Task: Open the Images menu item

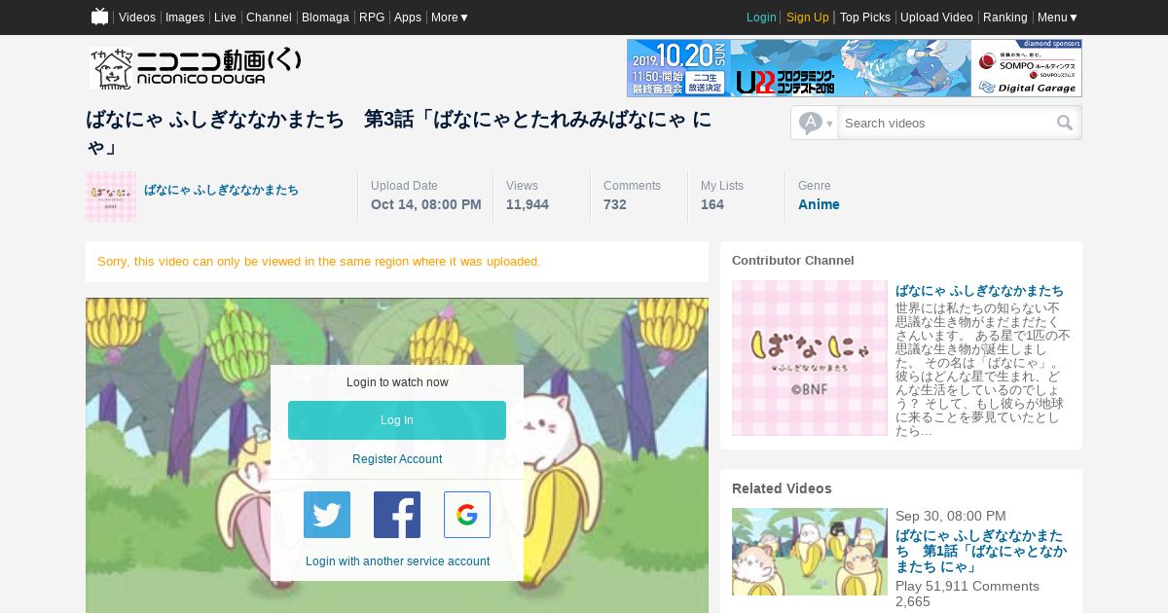Action: (185, 18)
